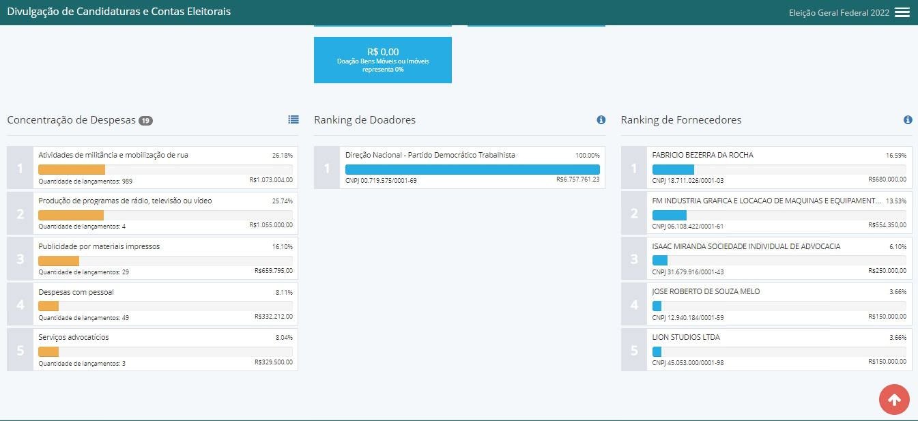Click the FABRICIO BEZERRA DA ROCHA progress bar

pyautogui.click(x=779, y=169)
